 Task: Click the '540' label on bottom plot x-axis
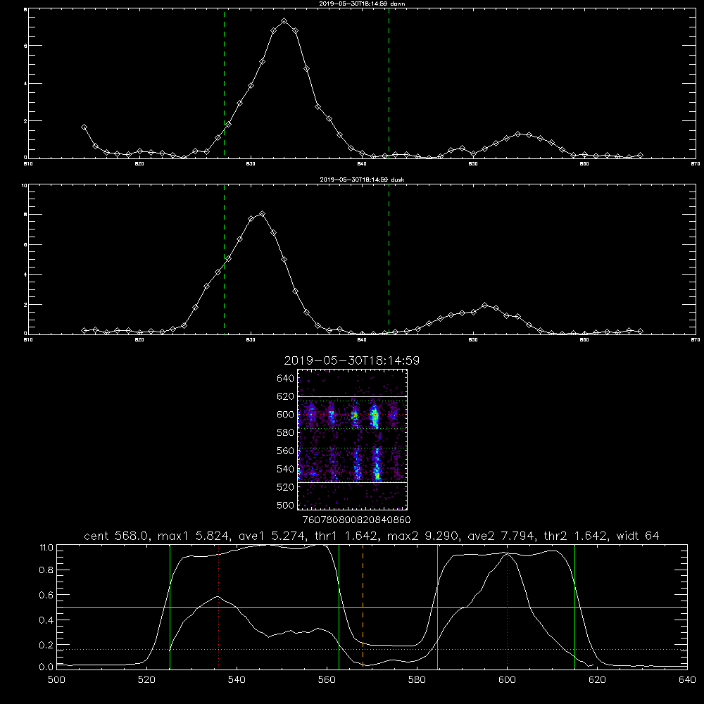pos(237,680)
